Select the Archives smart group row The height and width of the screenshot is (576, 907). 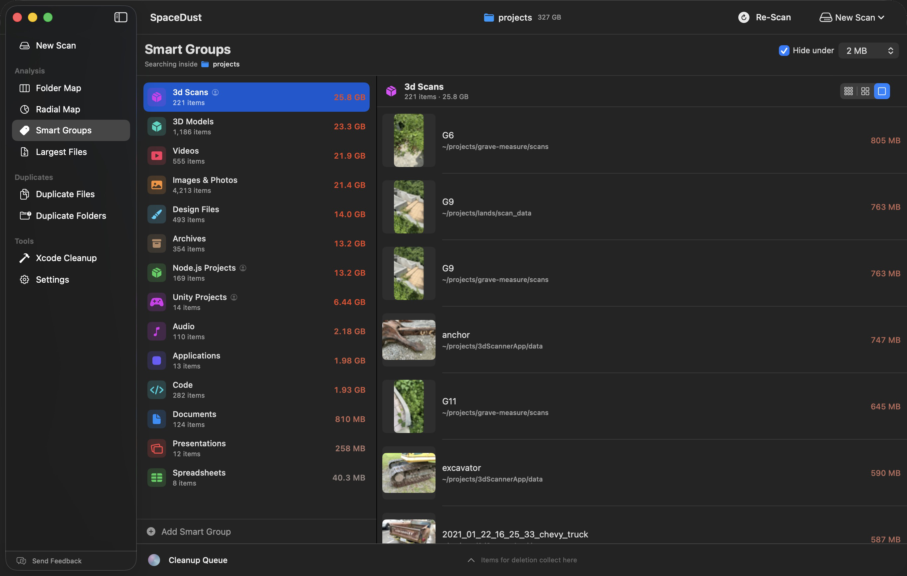[256, 243]
